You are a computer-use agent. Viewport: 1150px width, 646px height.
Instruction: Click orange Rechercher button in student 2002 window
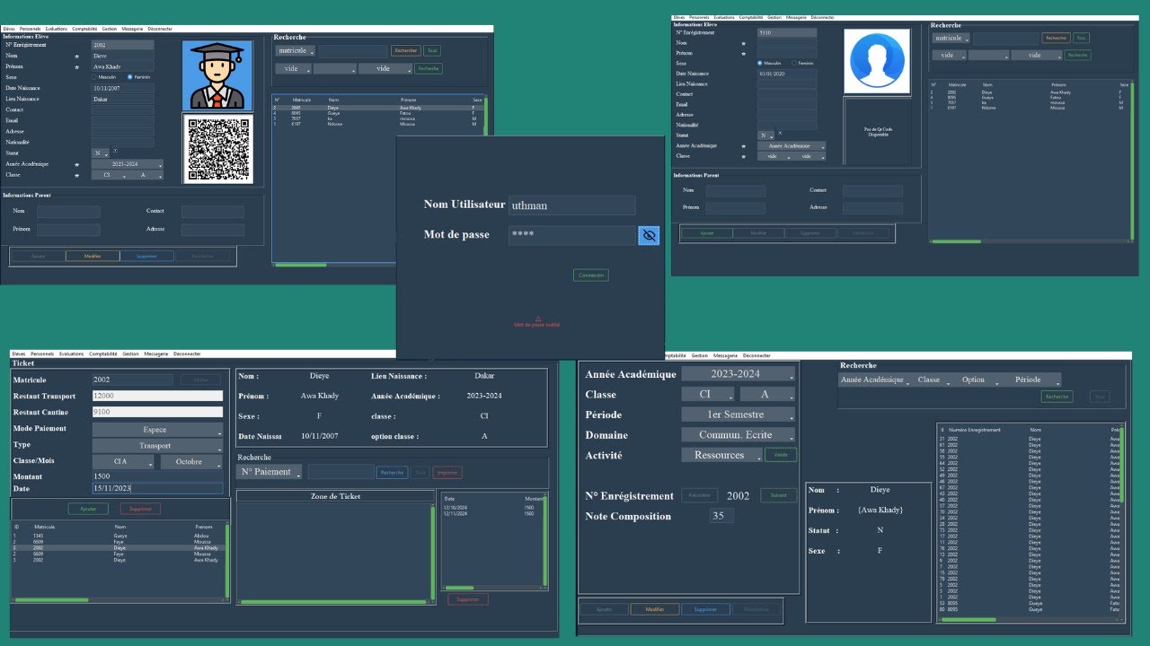(x=406, y=50)
